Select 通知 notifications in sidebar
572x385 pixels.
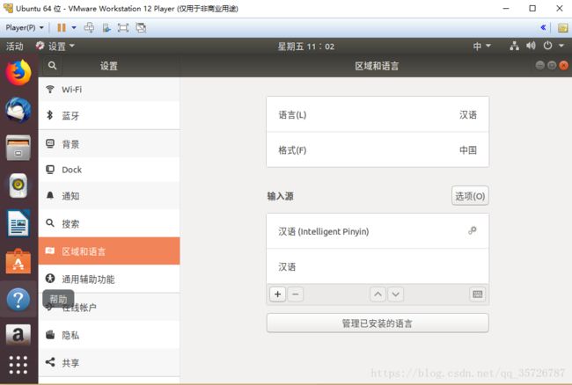[x=109, y=196]
